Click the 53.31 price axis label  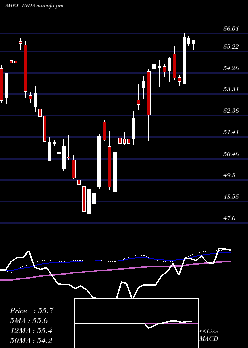[231, 89]
